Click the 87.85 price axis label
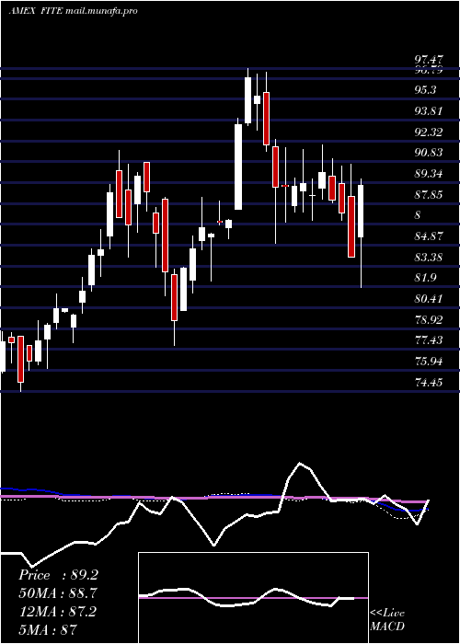This screenshot has height=644, width=460. [429, 195]
